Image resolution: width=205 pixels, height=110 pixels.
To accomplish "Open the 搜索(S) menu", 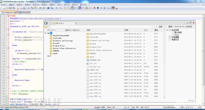I will [x=20, y=5].
